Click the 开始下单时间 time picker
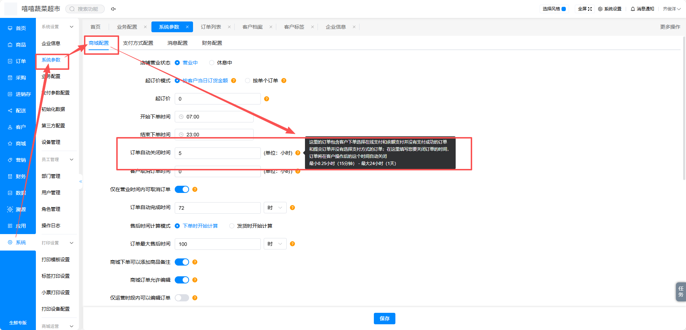Viewport: 686px width, 330px height. tap(214, 117)
